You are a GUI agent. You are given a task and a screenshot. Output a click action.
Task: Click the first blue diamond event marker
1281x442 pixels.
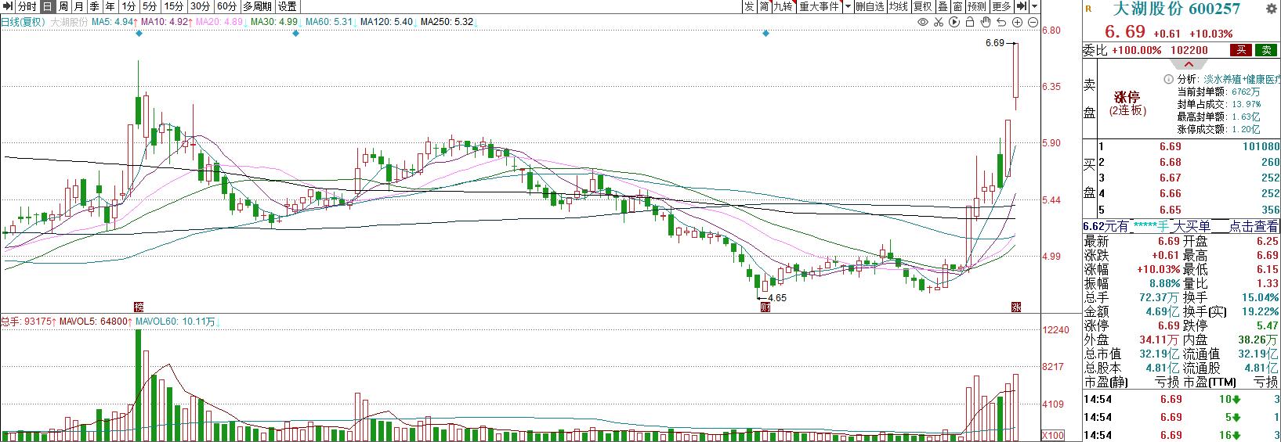pyautogui.click(x=139, y=34)
